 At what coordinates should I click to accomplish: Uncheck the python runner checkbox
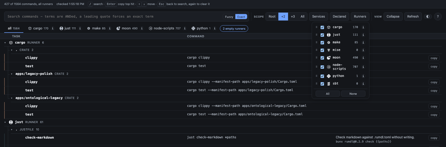(x=322, y=76)
